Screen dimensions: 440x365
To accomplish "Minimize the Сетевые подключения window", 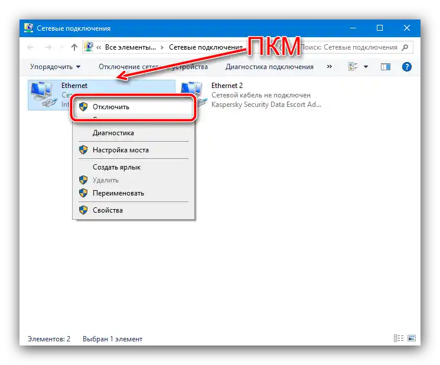I will tap(353, 28).
